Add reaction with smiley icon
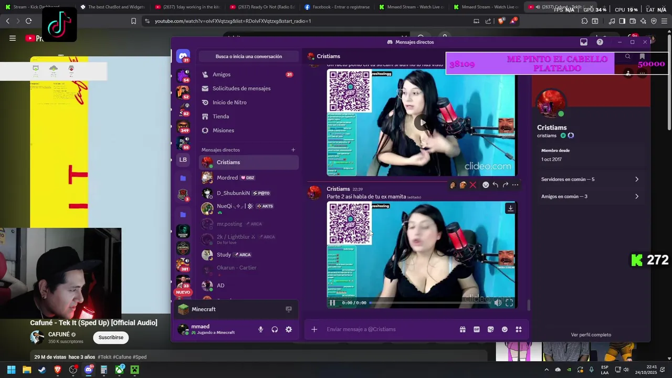Viewport: 672px width, 378px height. pyautogui.click(x=486, y=185)
